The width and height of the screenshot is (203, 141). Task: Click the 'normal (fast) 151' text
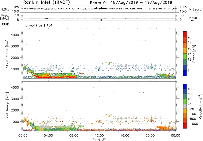pyautogui.click(x=38, y=25)
